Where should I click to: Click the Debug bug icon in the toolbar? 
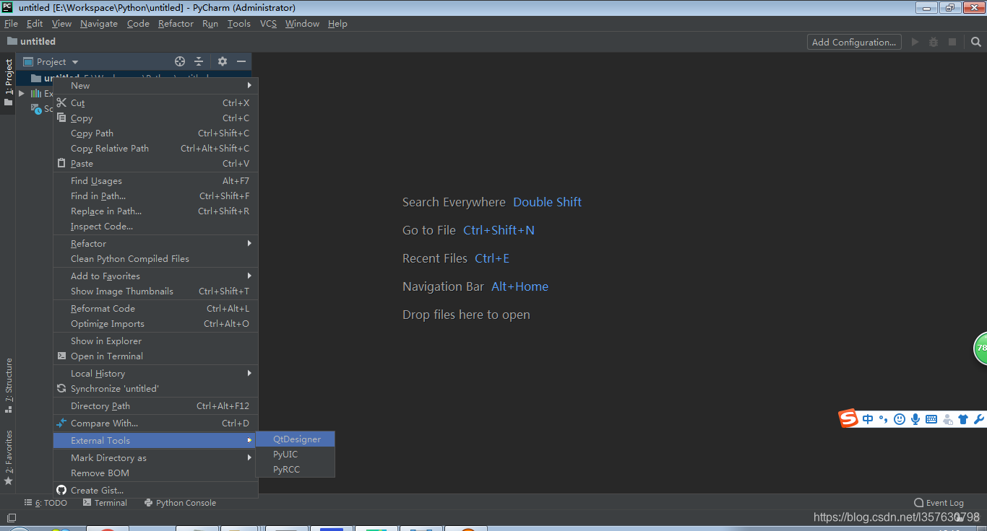[934, 42]
